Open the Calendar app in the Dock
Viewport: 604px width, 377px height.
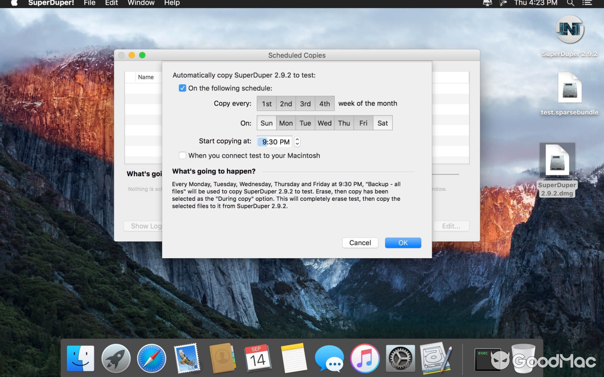pyautogui.click(x=258, y=358)
